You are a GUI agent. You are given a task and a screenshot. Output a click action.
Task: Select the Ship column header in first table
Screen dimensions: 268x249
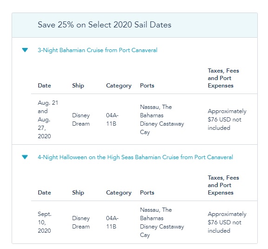[x=78, y=86]
